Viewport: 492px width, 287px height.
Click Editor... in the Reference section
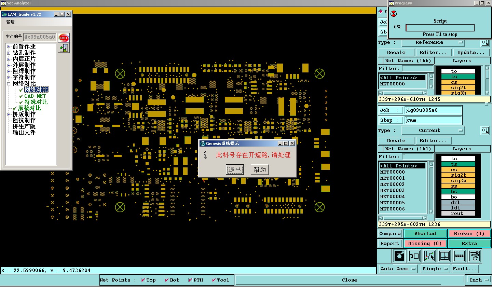[x=434, y=53]
